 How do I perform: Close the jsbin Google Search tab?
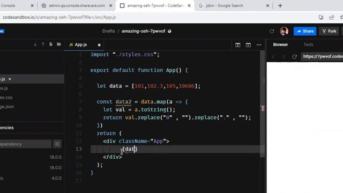coord(267,6)
